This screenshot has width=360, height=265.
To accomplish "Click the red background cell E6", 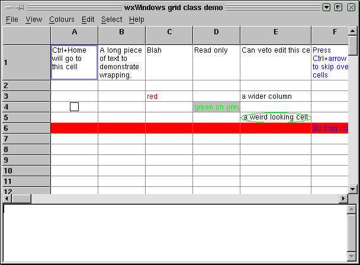I will tap(276, 128).
